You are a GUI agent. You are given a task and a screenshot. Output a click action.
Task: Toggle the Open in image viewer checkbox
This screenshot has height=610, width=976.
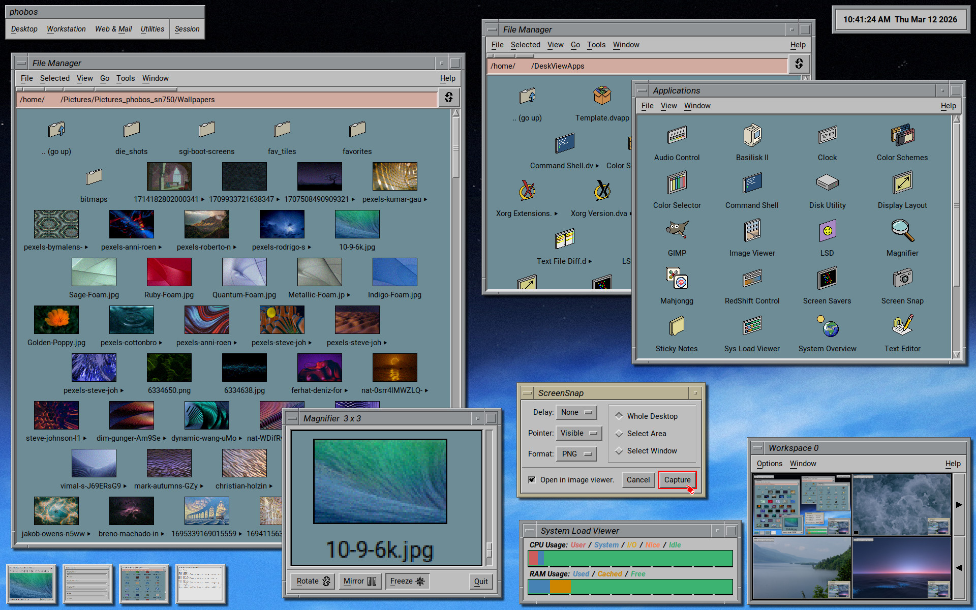532,479
